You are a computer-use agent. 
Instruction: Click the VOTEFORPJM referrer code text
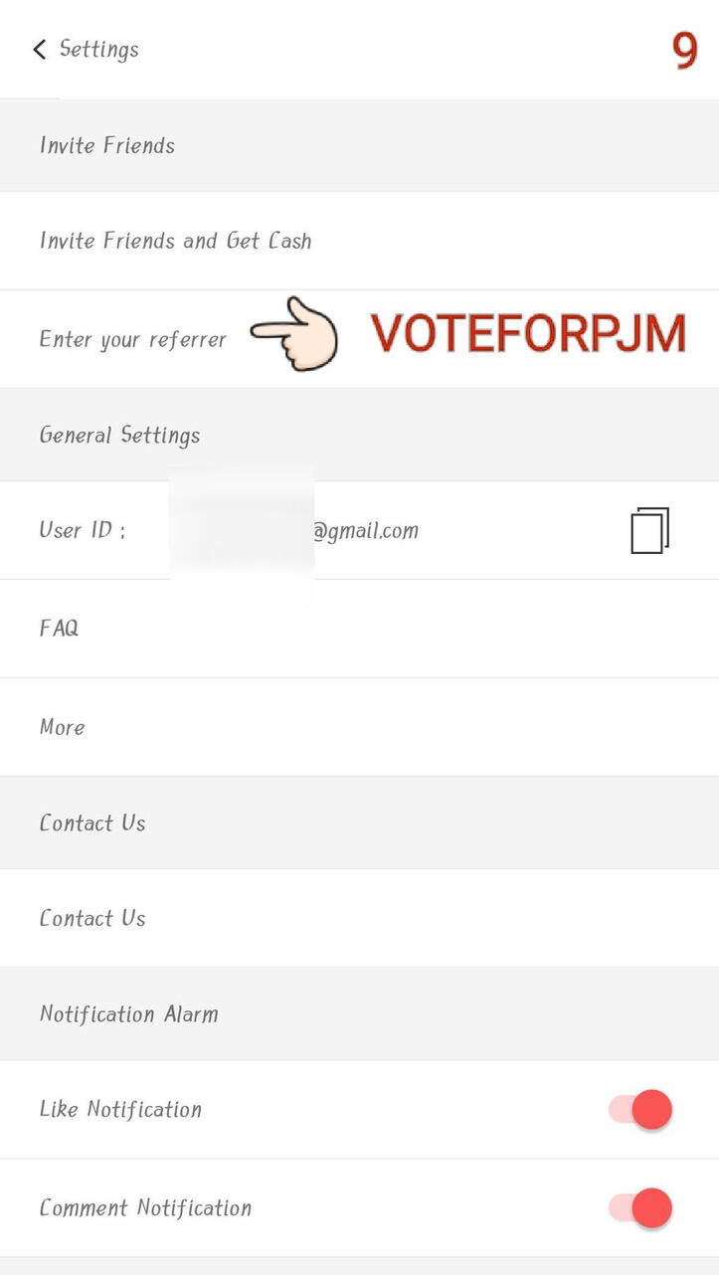click(x=528, y=335)
